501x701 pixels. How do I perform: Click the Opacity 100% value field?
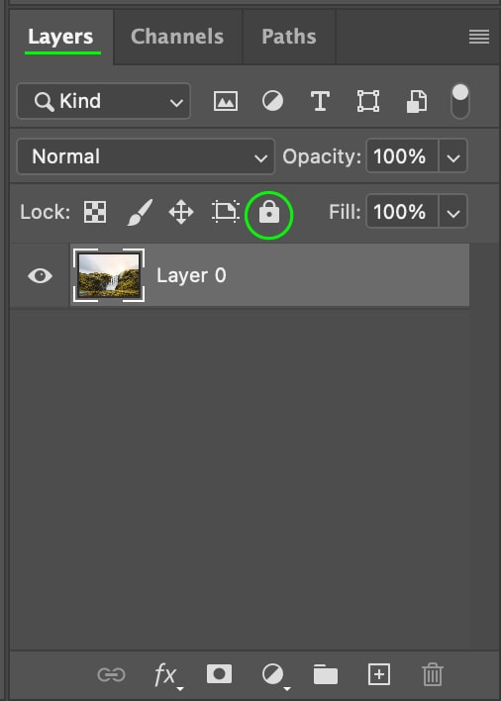point(402,156)
